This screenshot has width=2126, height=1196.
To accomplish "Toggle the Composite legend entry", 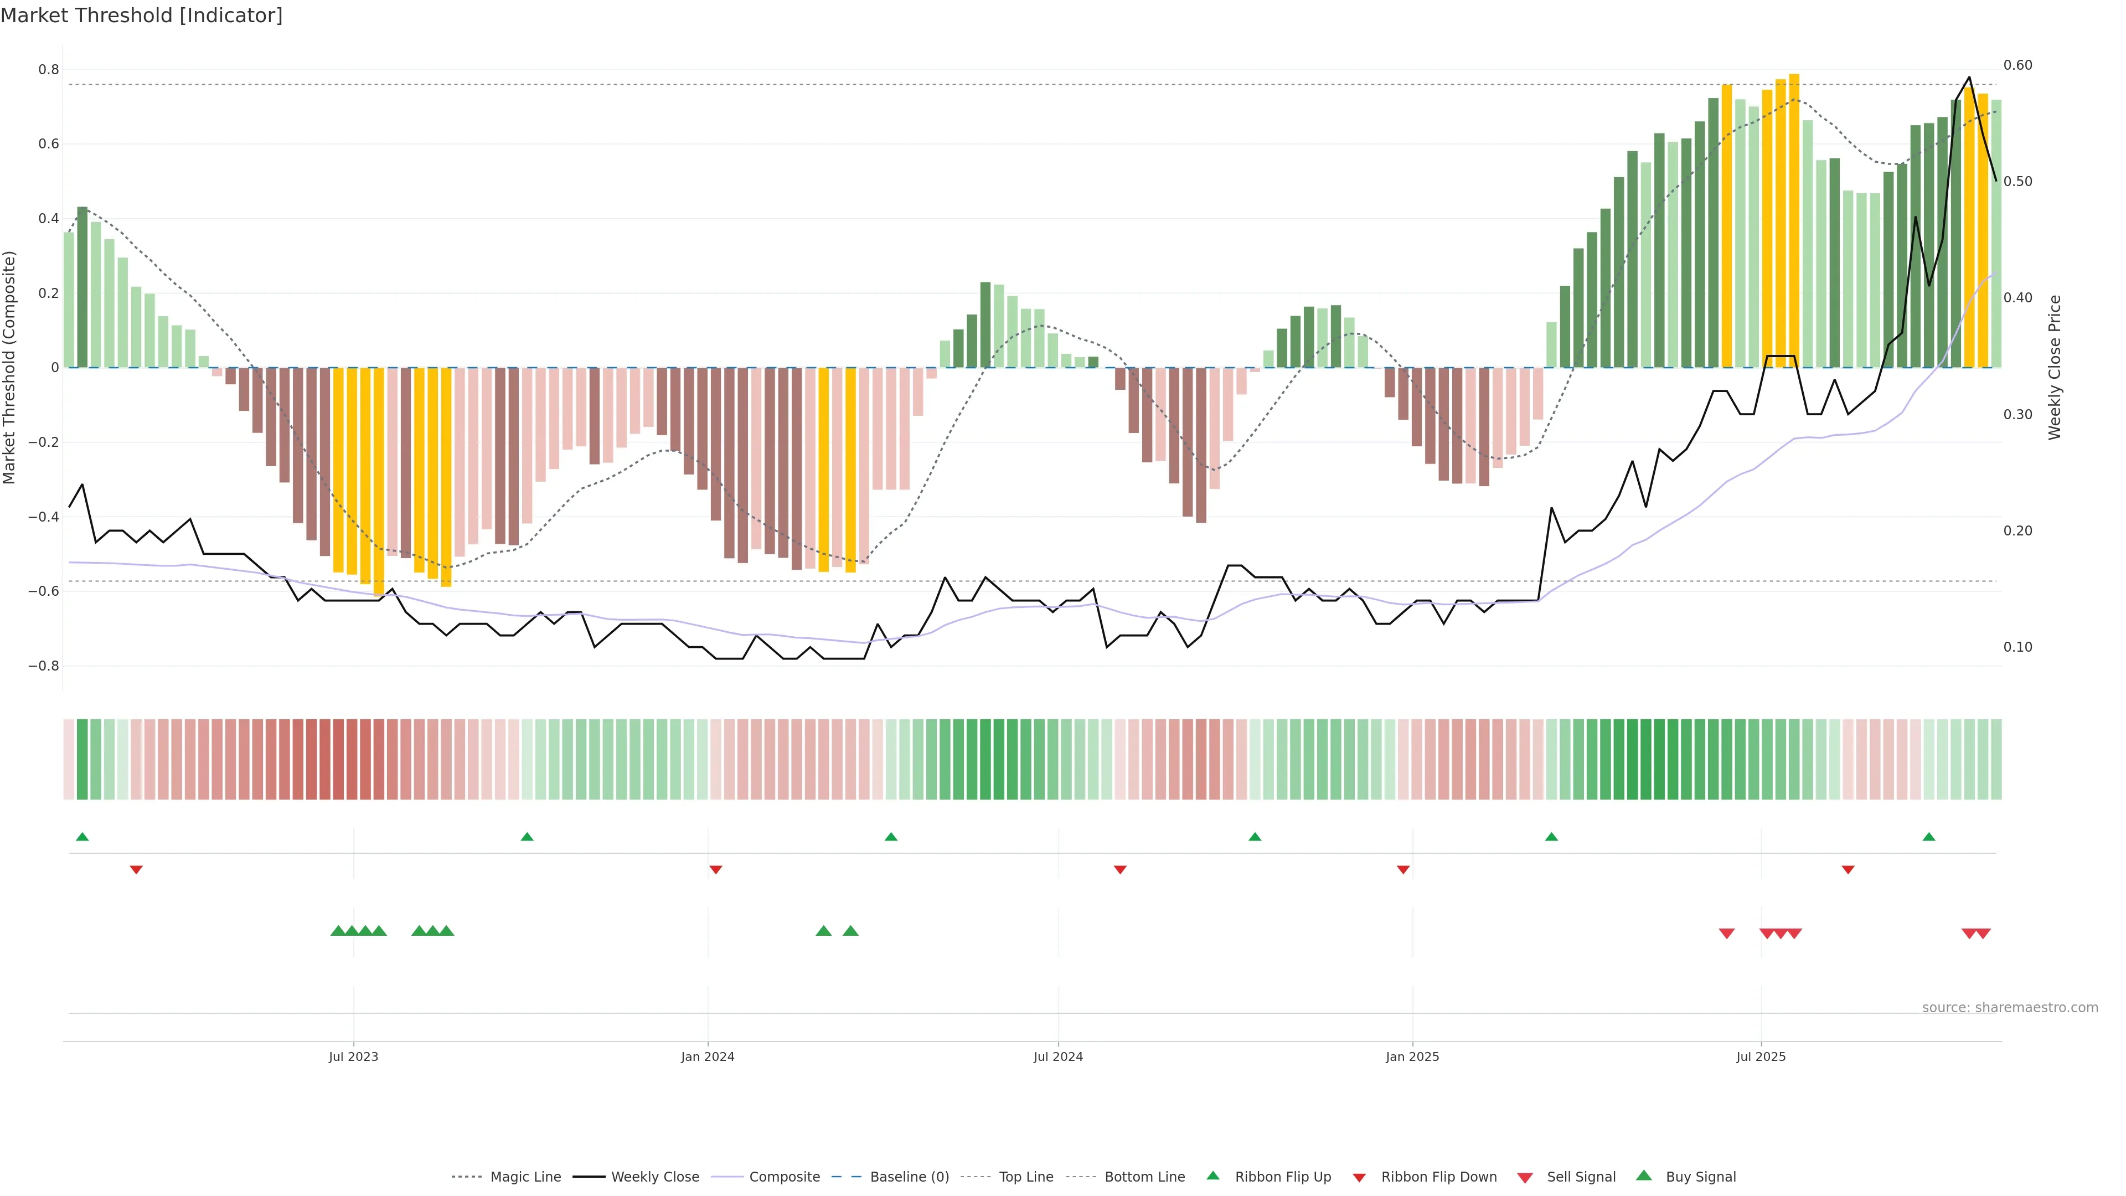I will [784, 1177].
